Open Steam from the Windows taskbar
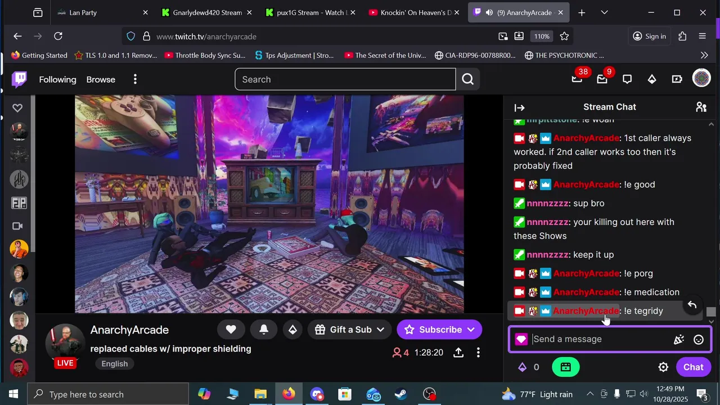Viewport: 720px width, 405px height. [401, 394]
